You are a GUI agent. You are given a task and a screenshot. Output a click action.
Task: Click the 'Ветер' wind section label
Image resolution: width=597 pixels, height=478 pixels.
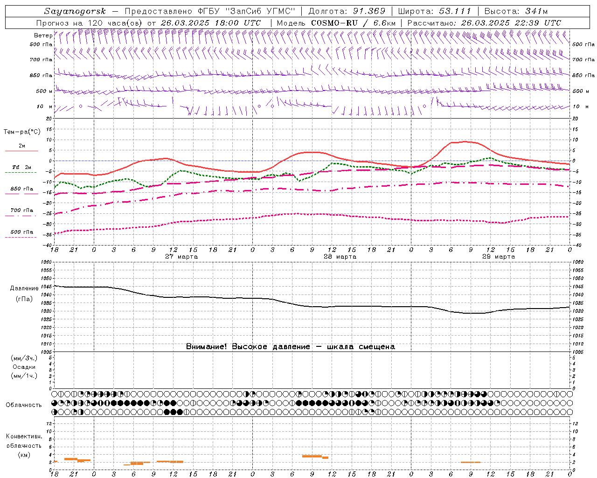point(43,35)
